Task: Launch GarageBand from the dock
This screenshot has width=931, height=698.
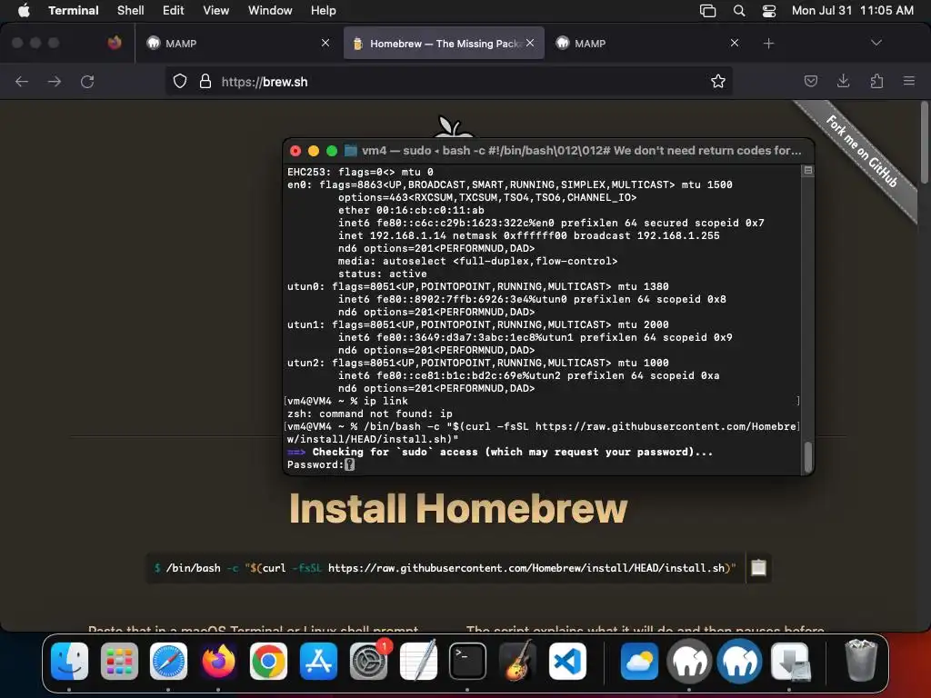Action: pos(517,662)
